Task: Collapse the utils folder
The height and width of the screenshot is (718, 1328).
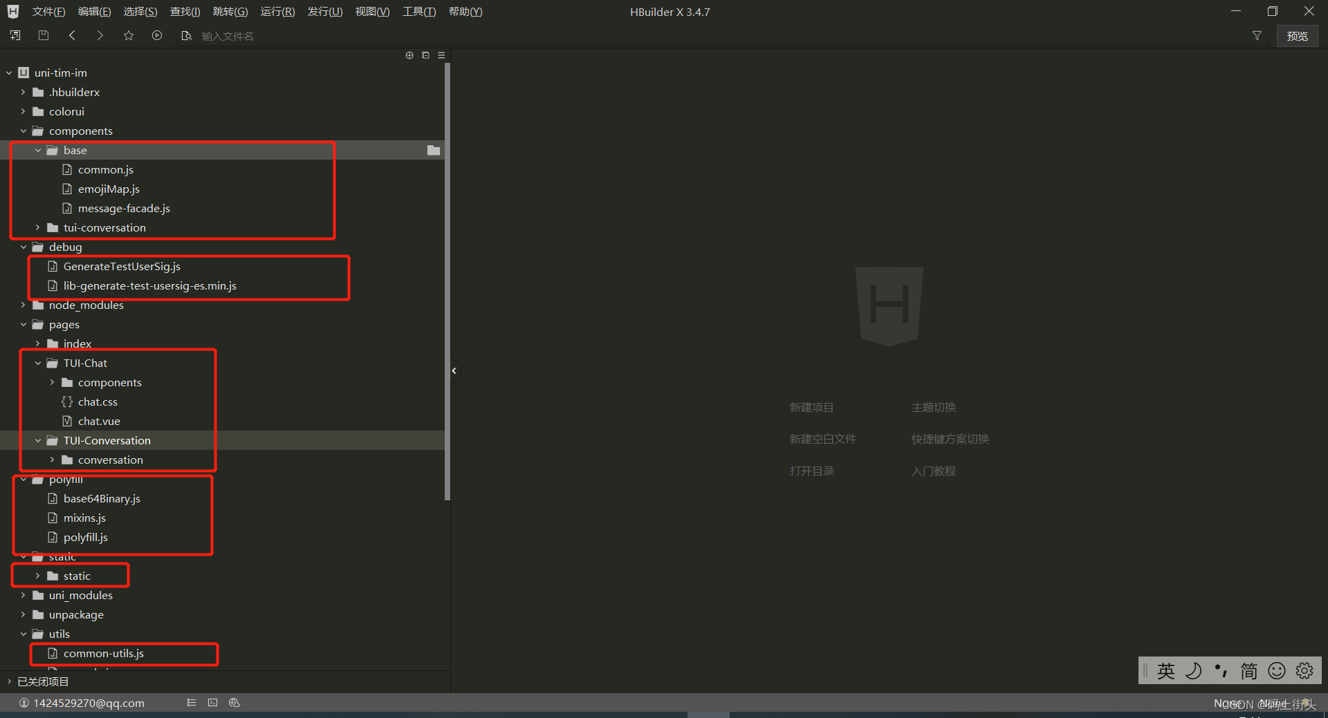Action: pyautogui.click(x=24, y=634)
